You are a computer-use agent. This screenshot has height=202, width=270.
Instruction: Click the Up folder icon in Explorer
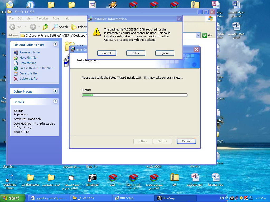pos(45,27)
